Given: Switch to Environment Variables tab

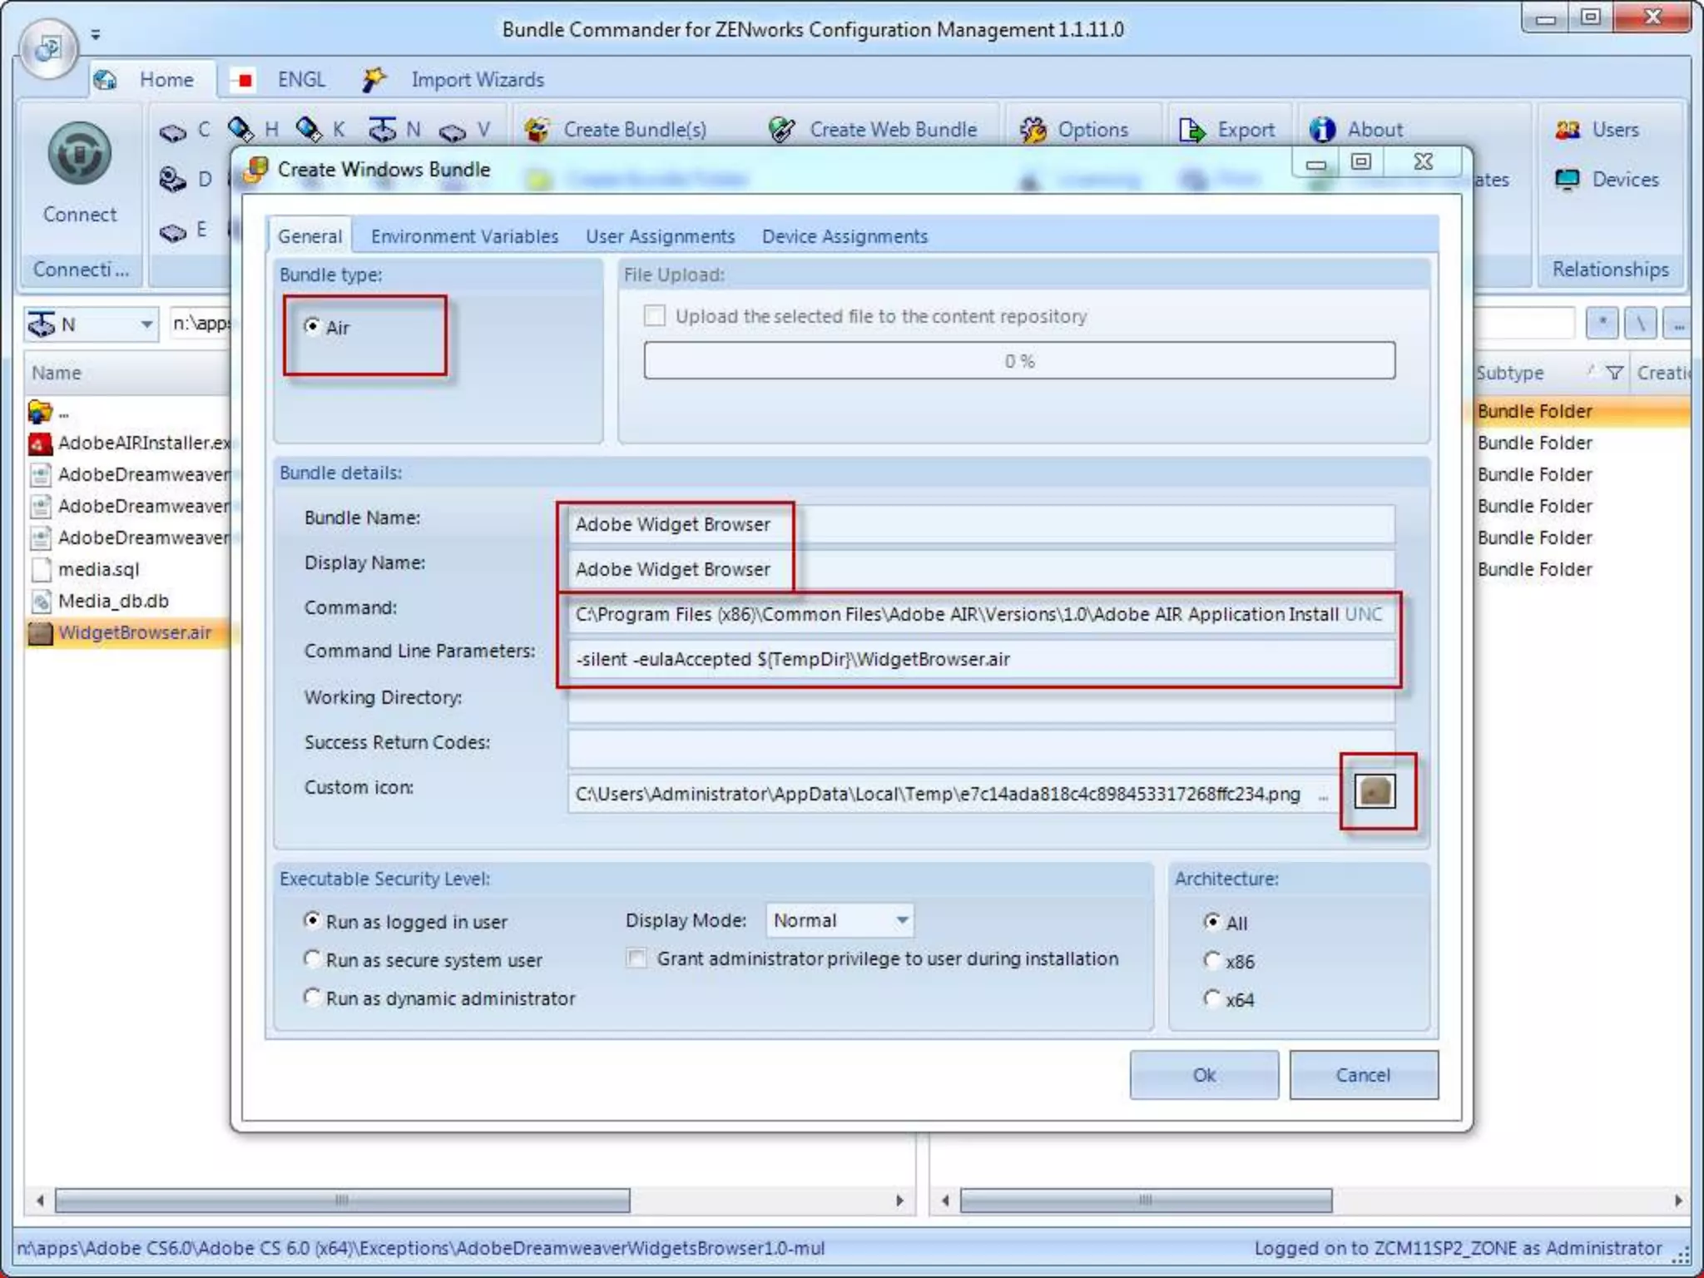Looking at the screenshot, I should point(464,236).
